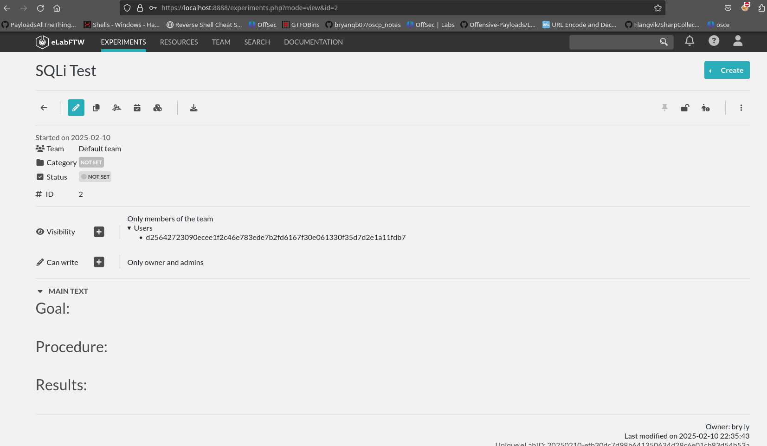Open the Create dropdown button
767x446 pixels.
pos(727,70)
